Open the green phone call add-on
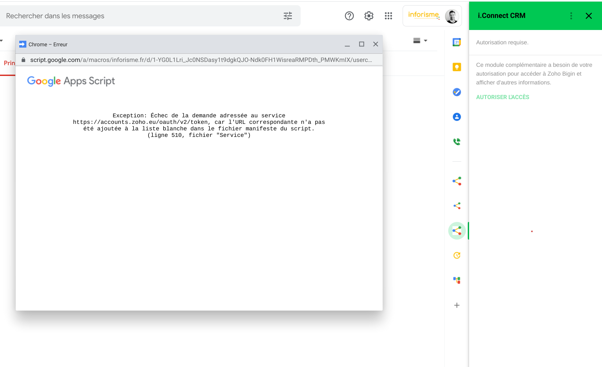 pyautogui.click(x=457, y=141)
